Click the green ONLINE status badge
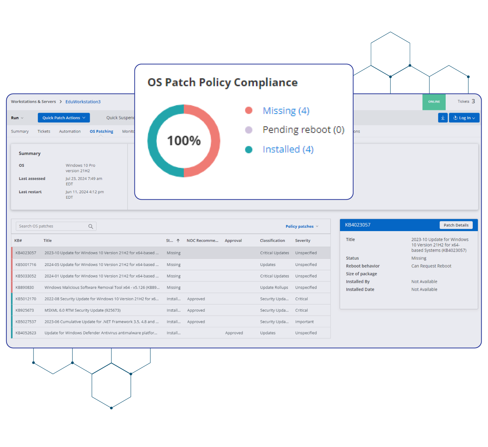 click(x=434, y=102)
